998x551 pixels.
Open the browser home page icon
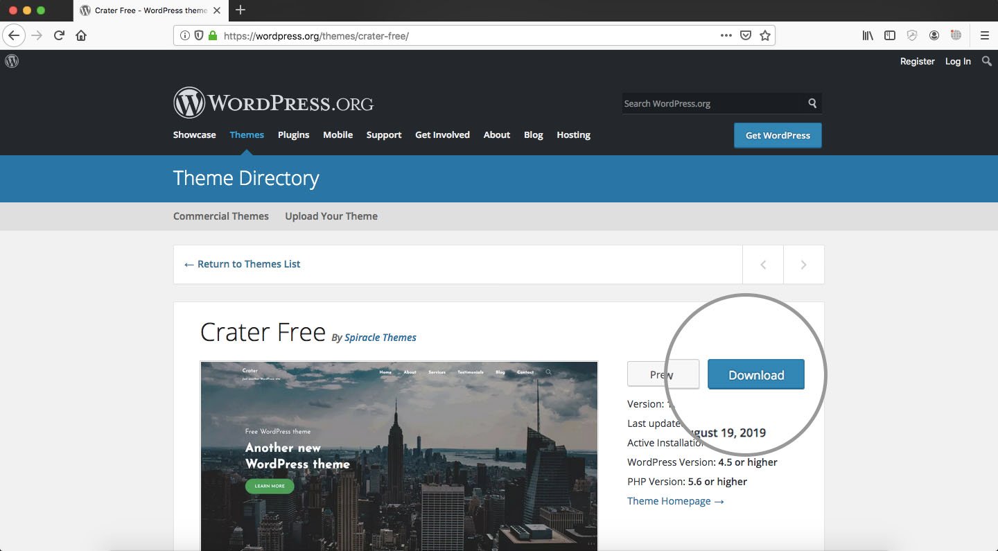click(81, 35)
